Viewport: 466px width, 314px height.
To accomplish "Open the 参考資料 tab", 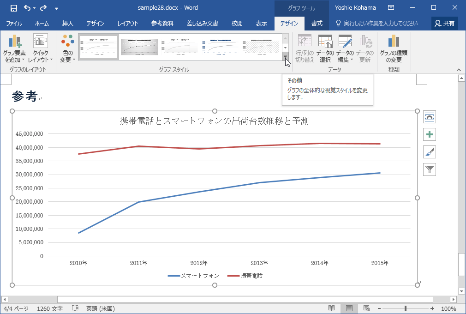I will 162,23.
